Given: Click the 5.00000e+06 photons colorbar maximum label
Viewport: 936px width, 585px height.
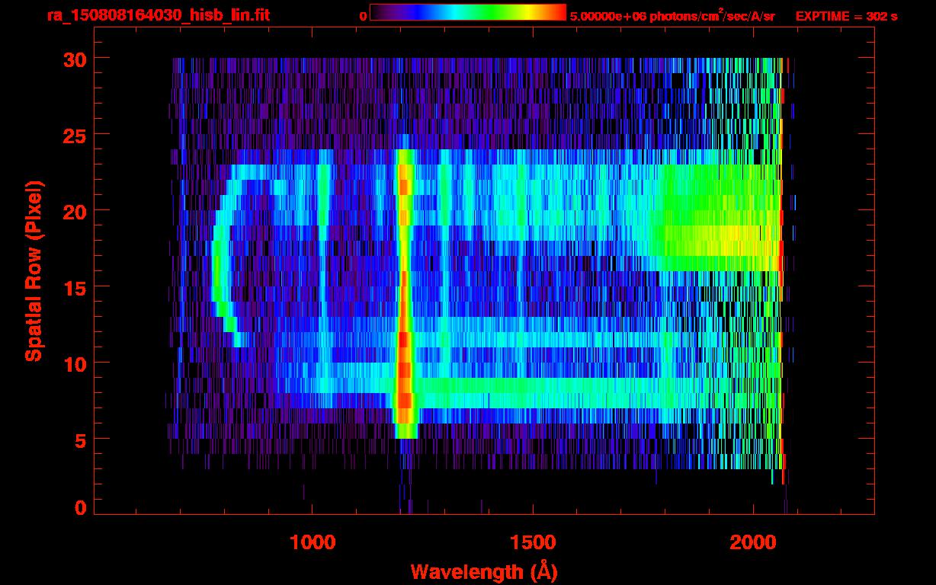Looking at the screenshot, I should [x=672, y=16].
